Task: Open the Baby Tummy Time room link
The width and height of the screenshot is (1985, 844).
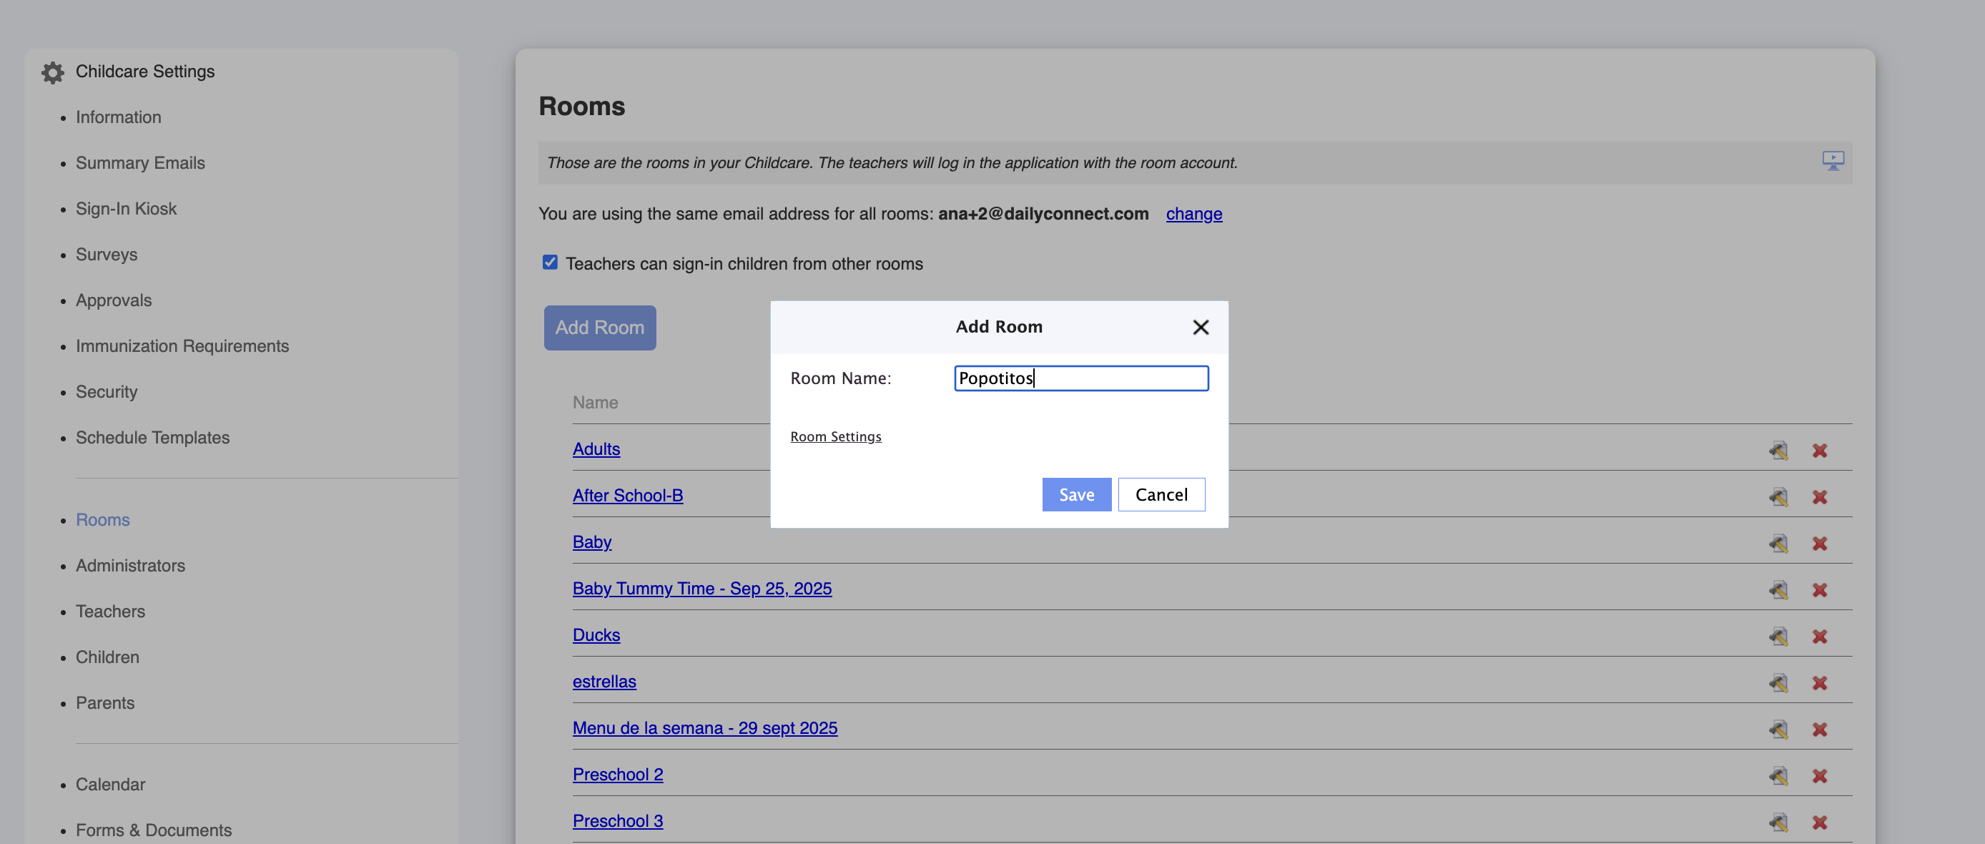Action: tap(701, 588)
